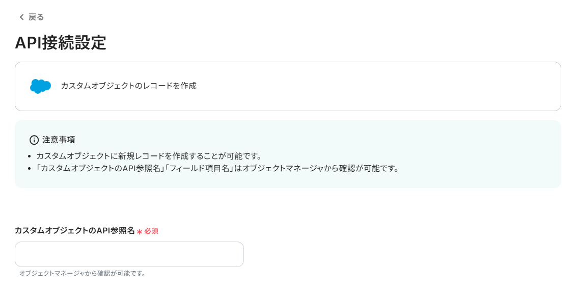Click the note about creating new records
Image resolution: width=577 pixels, height=292 pixels.
point(149,156)
